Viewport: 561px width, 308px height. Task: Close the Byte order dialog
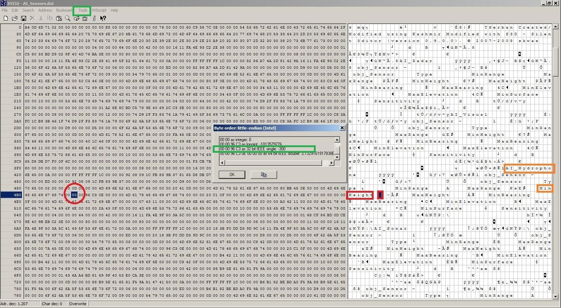pos(342,128)
